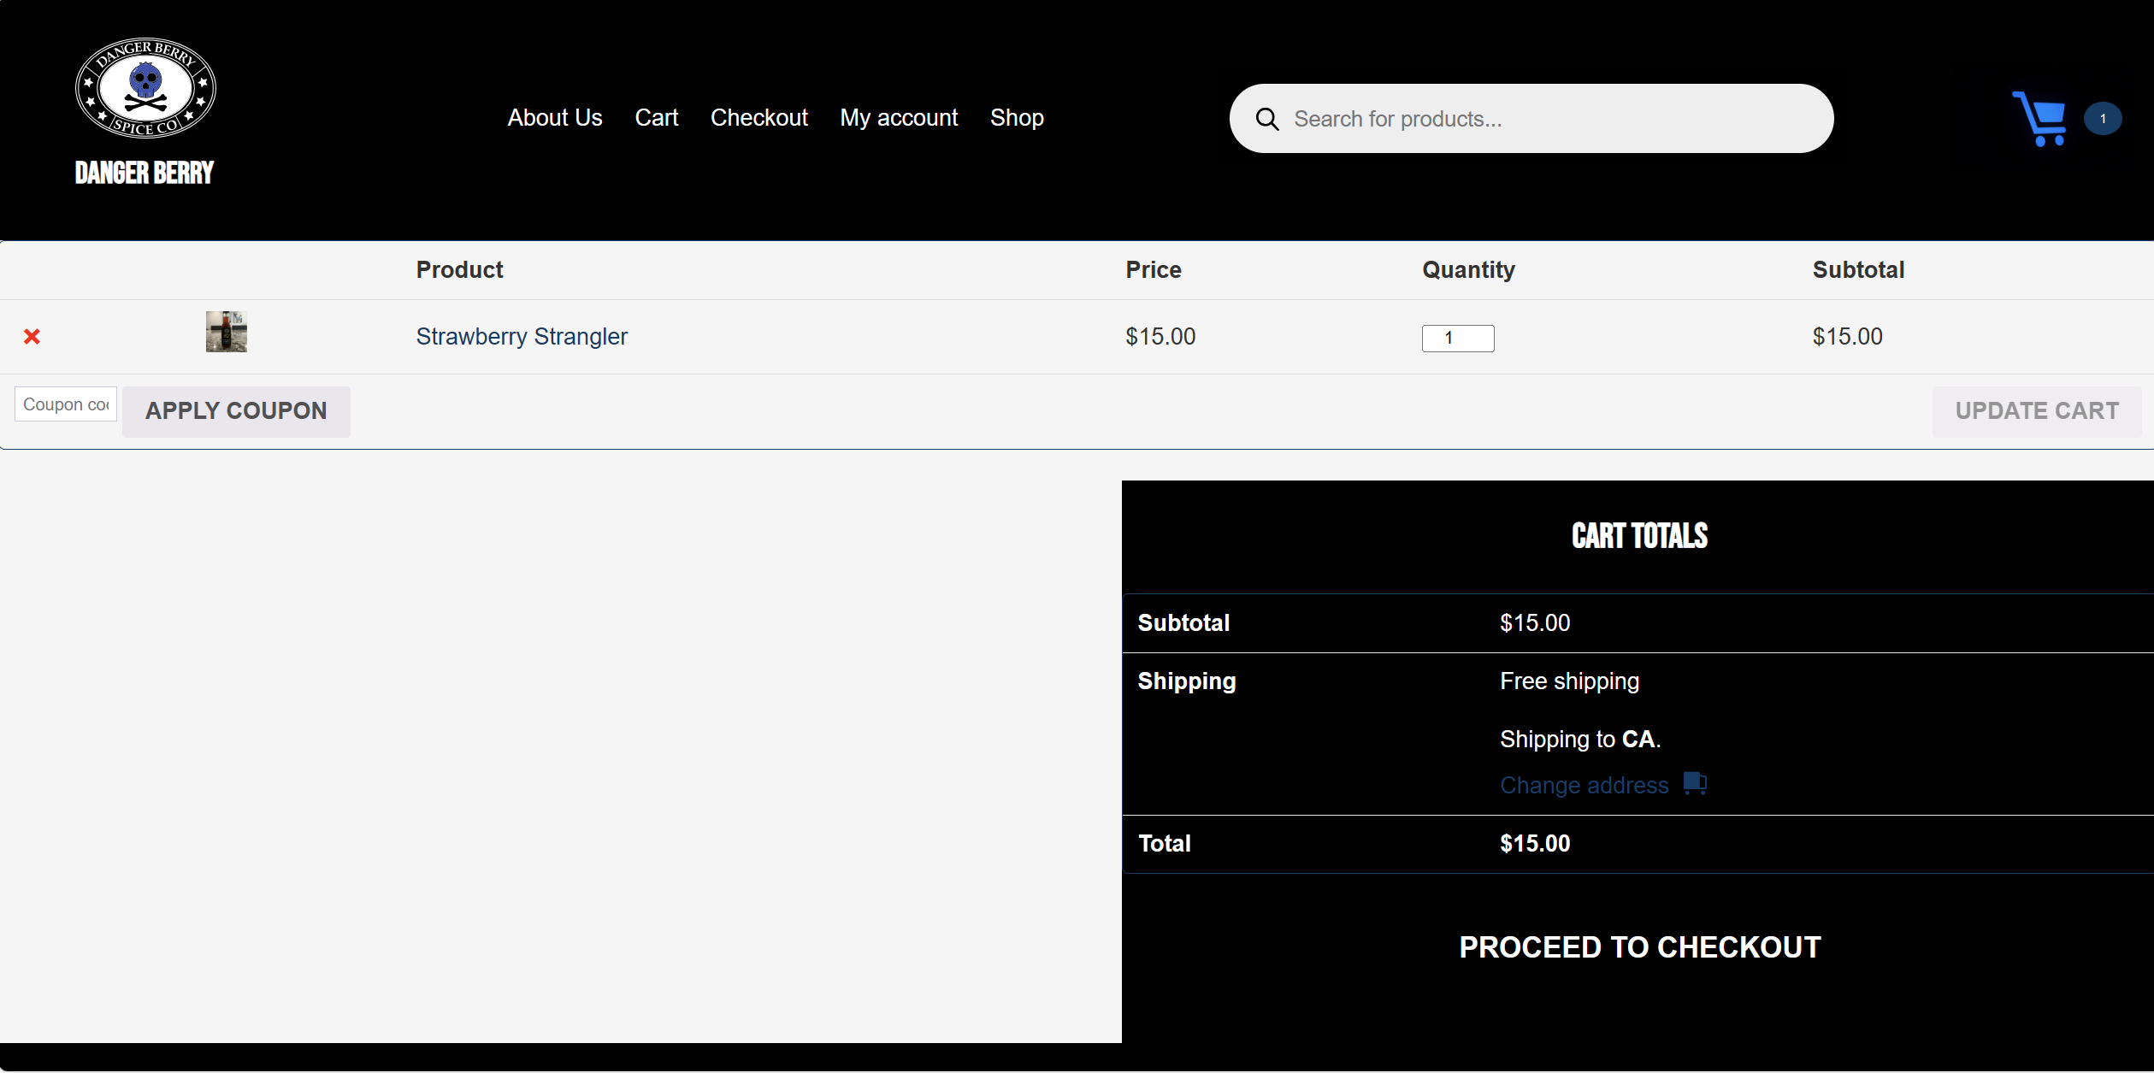Click UPDATE CART button

point(2039,410)
